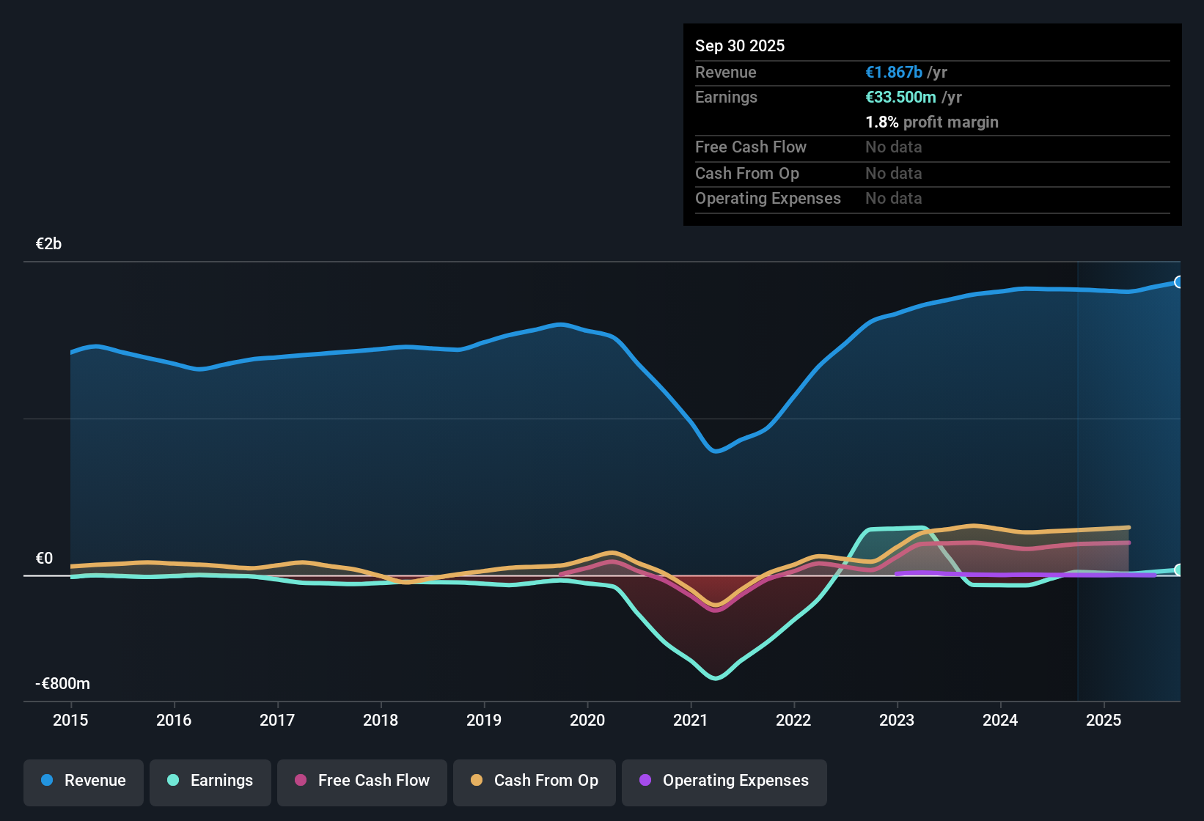Click the 1.8% profit margin label
1204x821 pixels.
pos(932,122)
